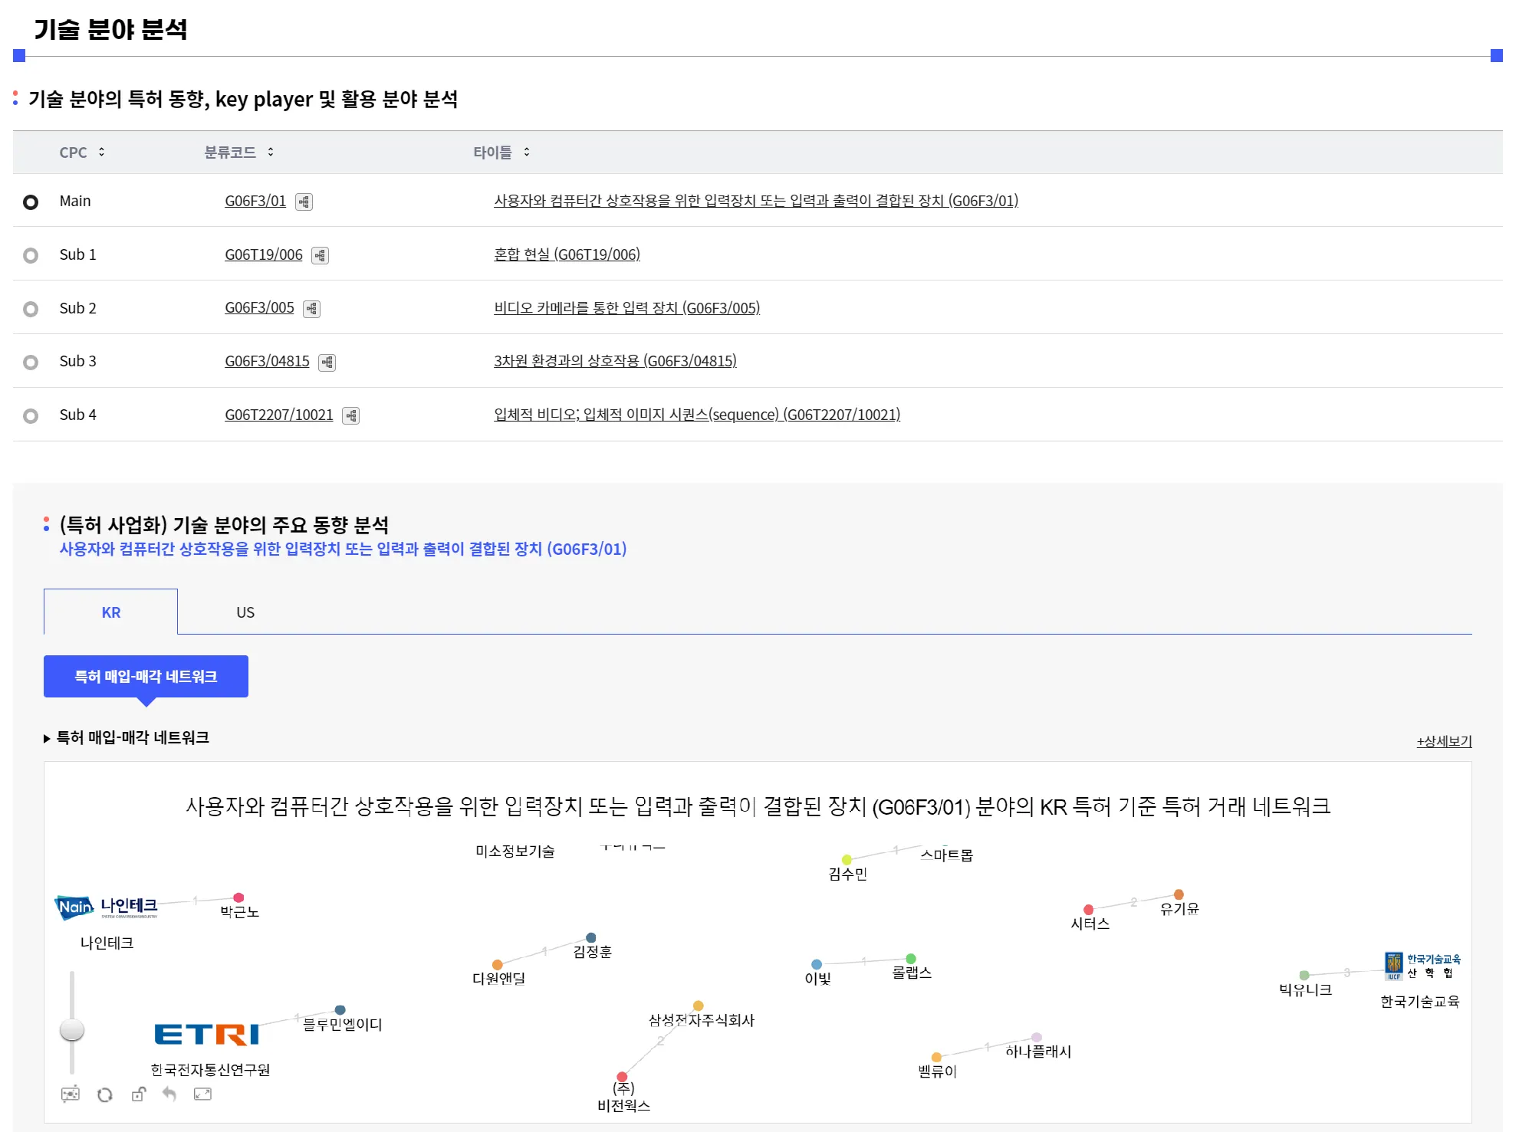
Task: Click 특허 매입-매각 네트워크 blue button
Action: point(146,676)
